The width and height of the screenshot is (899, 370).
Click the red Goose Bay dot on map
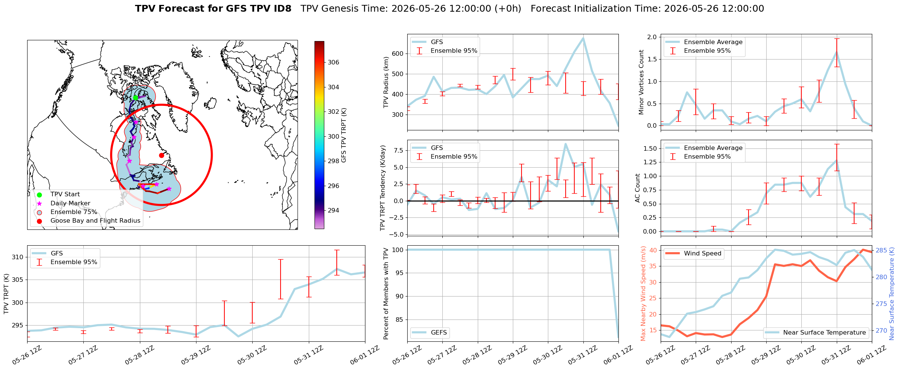click(x=161, y=155)
